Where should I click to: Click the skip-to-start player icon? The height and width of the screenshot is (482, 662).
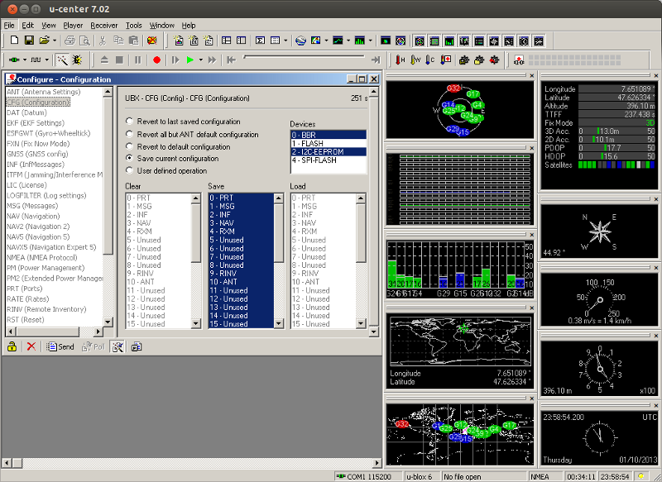coord(231,60)
